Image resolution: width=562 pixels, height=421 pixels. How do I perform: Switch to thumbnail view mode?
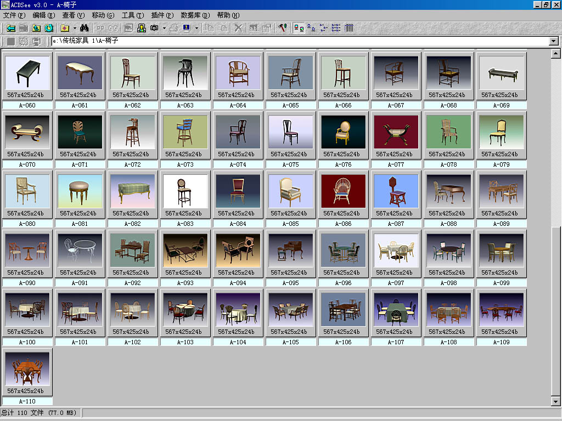[299, 28]
